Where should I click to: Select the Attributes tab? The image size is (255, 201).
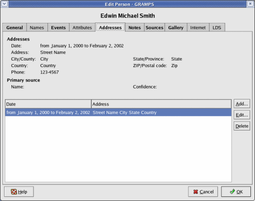82,27
